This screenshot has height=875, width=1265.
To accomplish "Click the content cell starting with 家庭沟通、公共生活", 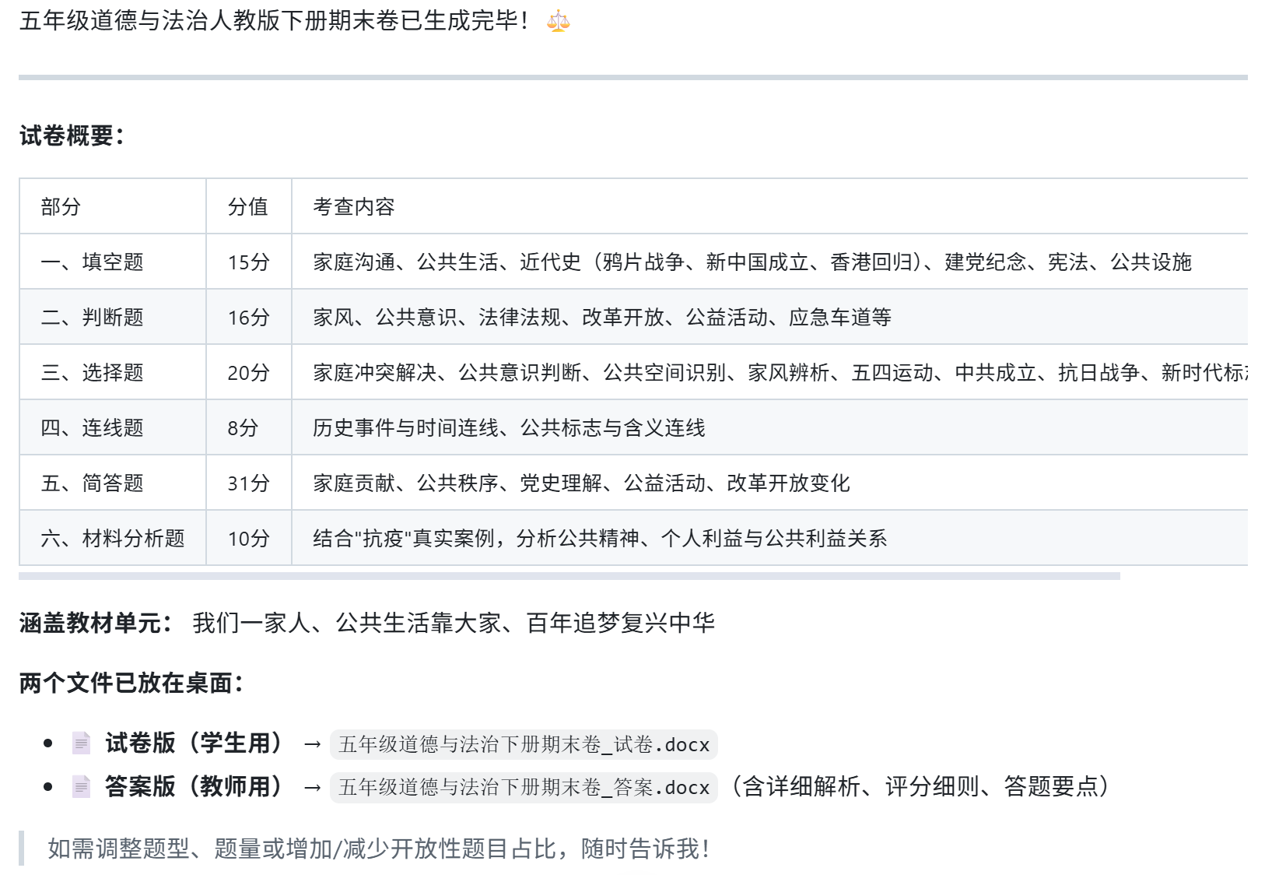I will [769, 262].
